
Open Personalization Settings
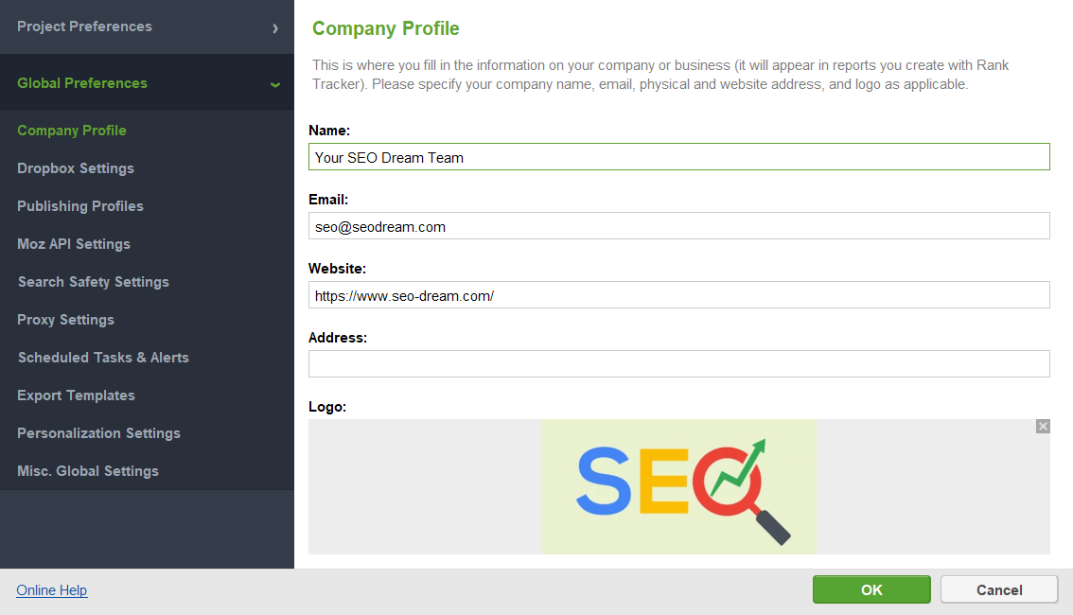click(98, 432)
